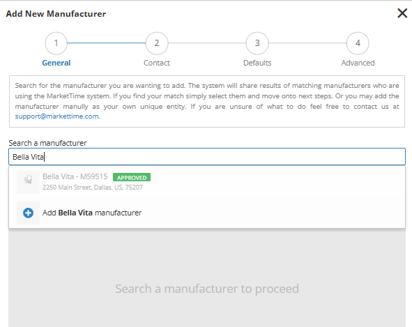Click the blue plus add icon
The height and width of the screenshot is (327, 412).
coord(28,213)
